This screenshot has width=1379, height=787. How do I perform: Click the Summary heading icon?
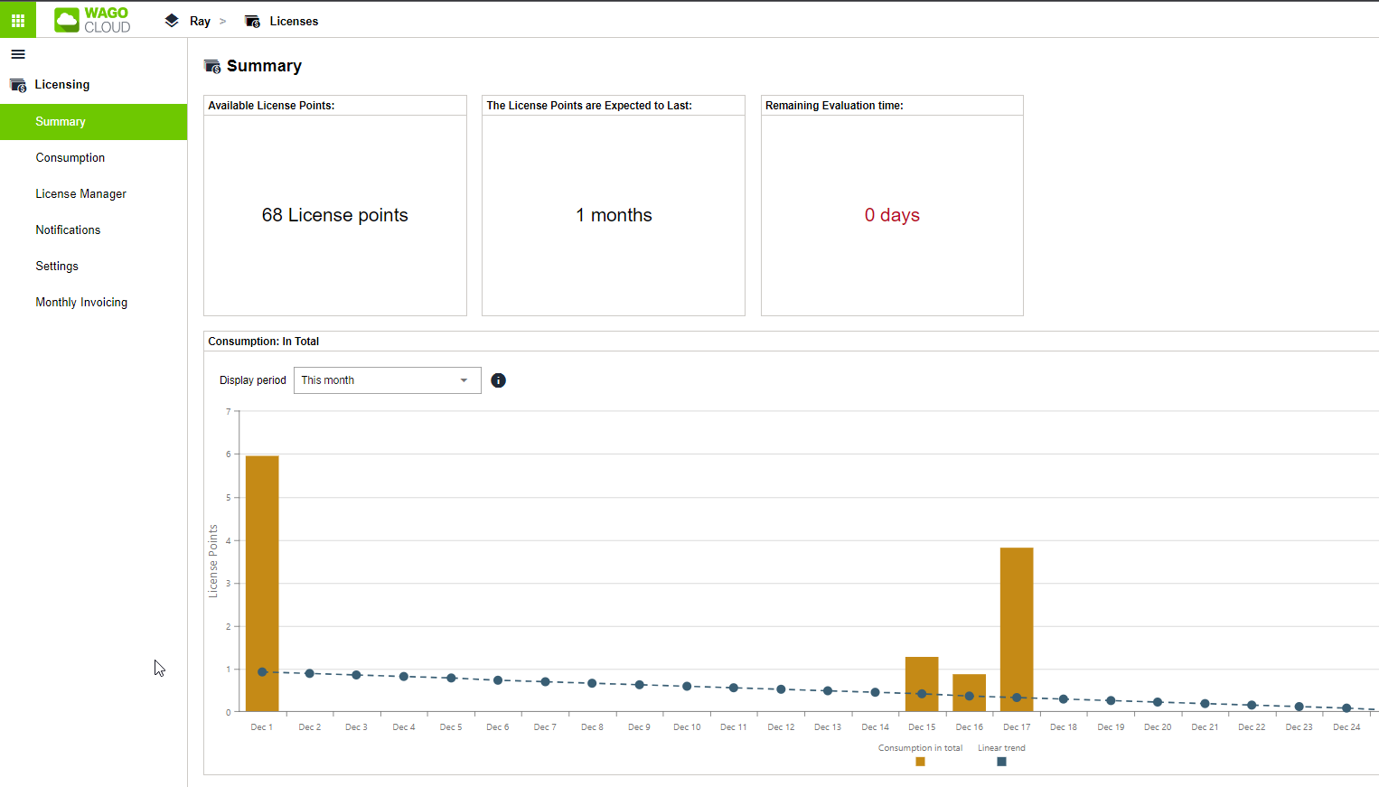click(212, 66)
